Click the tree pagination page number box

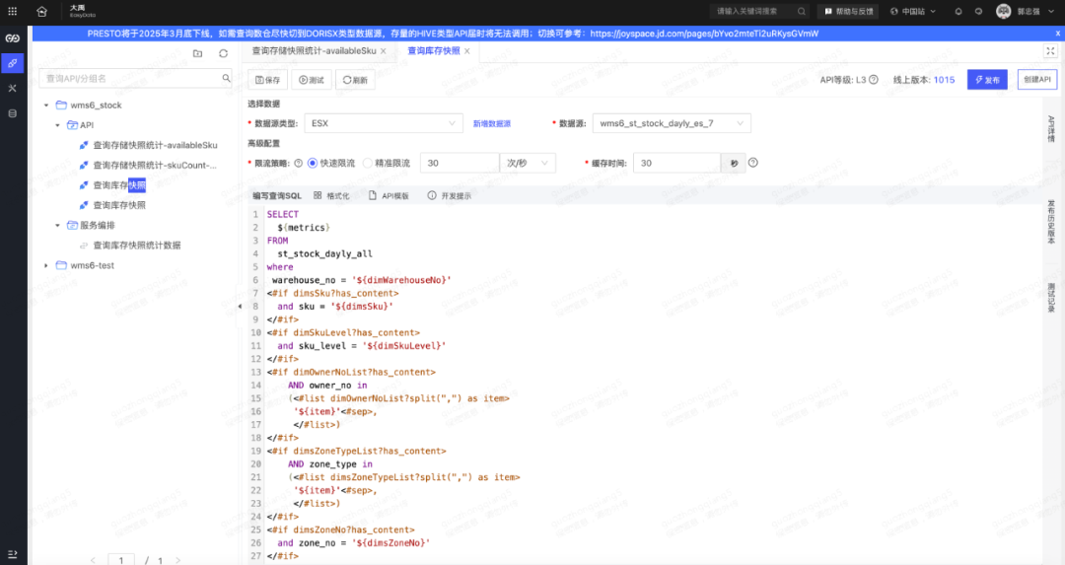[x=121, y=560]
